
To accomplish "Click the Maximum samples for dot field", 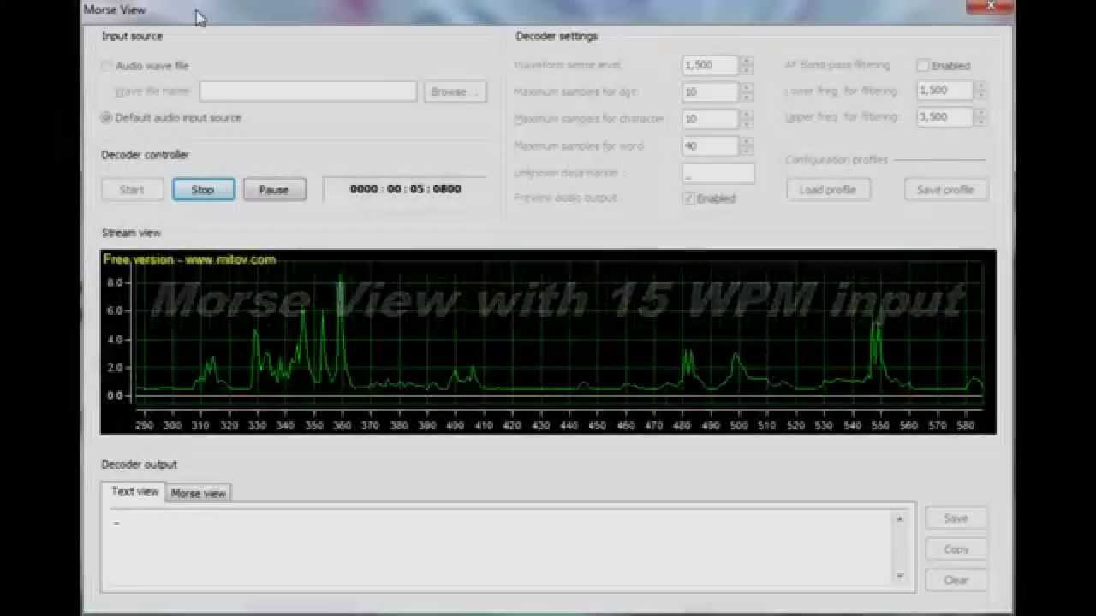I will [x=711, y=92].
